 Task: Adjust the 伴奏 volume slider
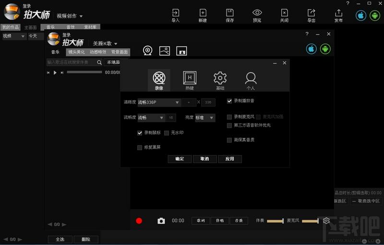pos(275,221)
